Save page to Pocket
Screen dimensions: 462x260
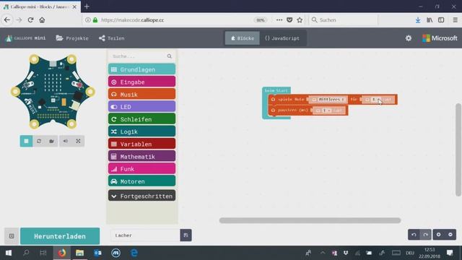pos(289,20)
